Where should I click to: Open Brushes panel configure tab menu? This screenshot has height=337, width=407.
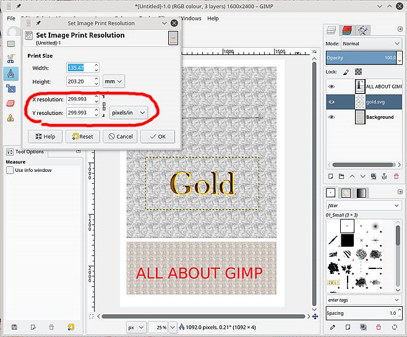click(400, 192)
